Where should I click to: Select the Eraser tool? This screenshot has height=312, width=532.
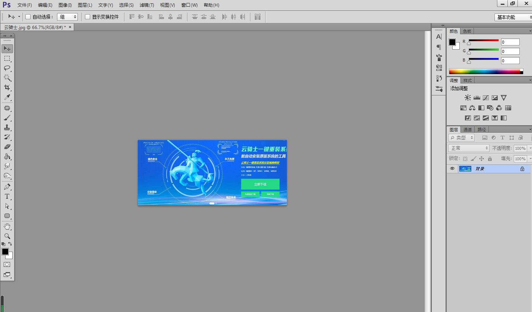pyautogui.click(x=7, y=147)
